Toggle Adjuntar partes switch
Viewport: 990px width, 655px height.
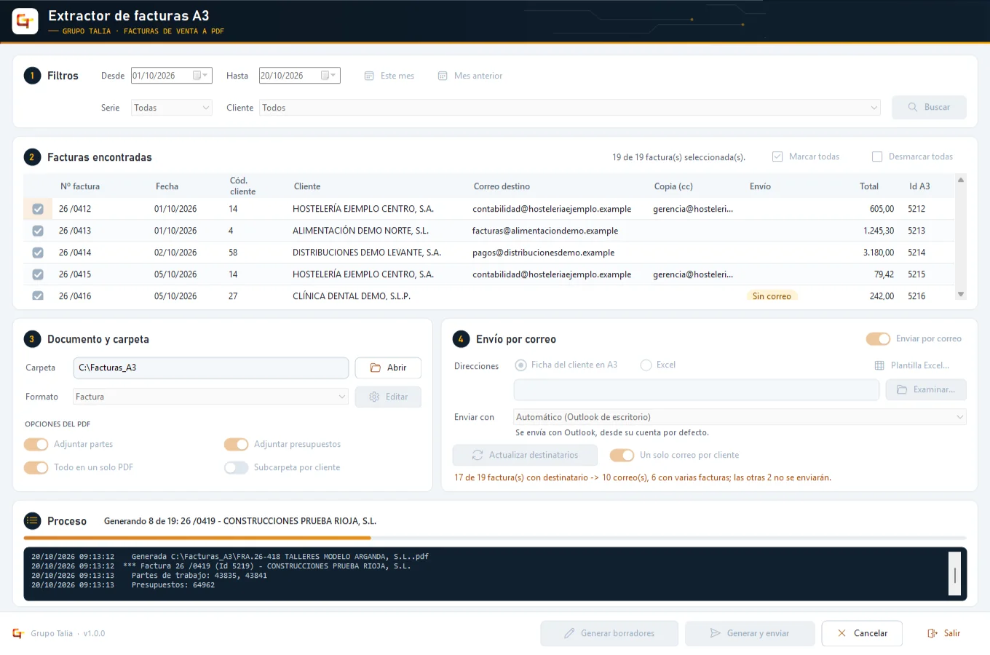[36, 444]
